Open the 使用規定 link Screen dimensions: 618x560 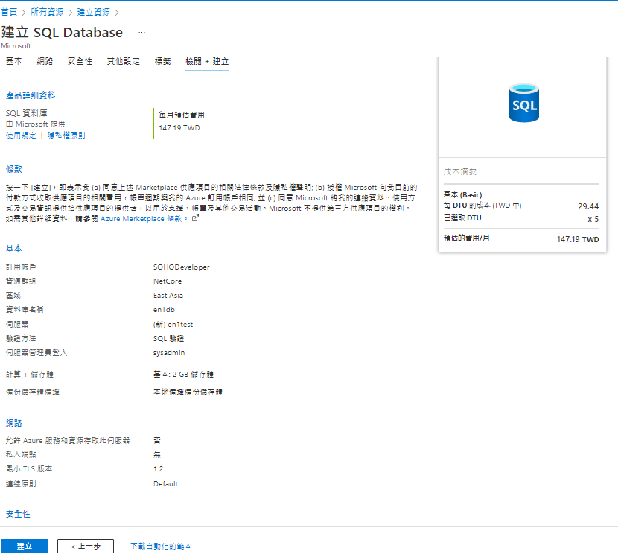21,136
